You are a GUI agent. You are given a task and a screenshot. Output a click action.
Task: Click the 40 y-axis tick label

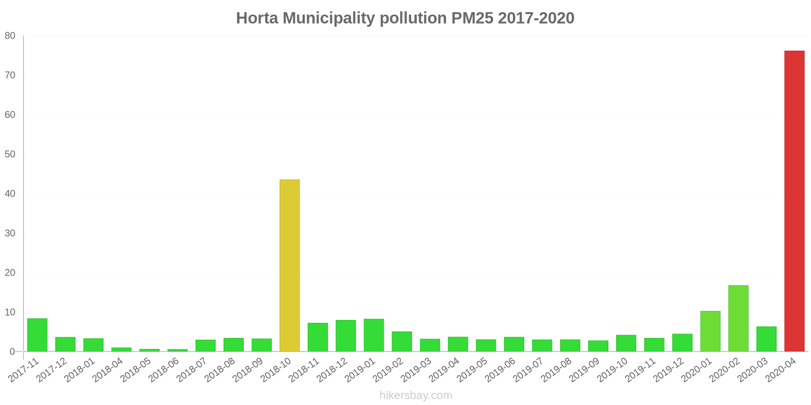tap(10, 194)
